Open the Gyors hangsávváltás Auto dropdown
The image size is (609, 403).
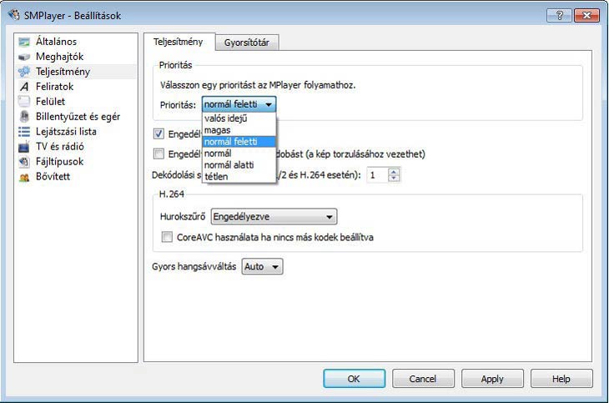(x=262, y=267)
